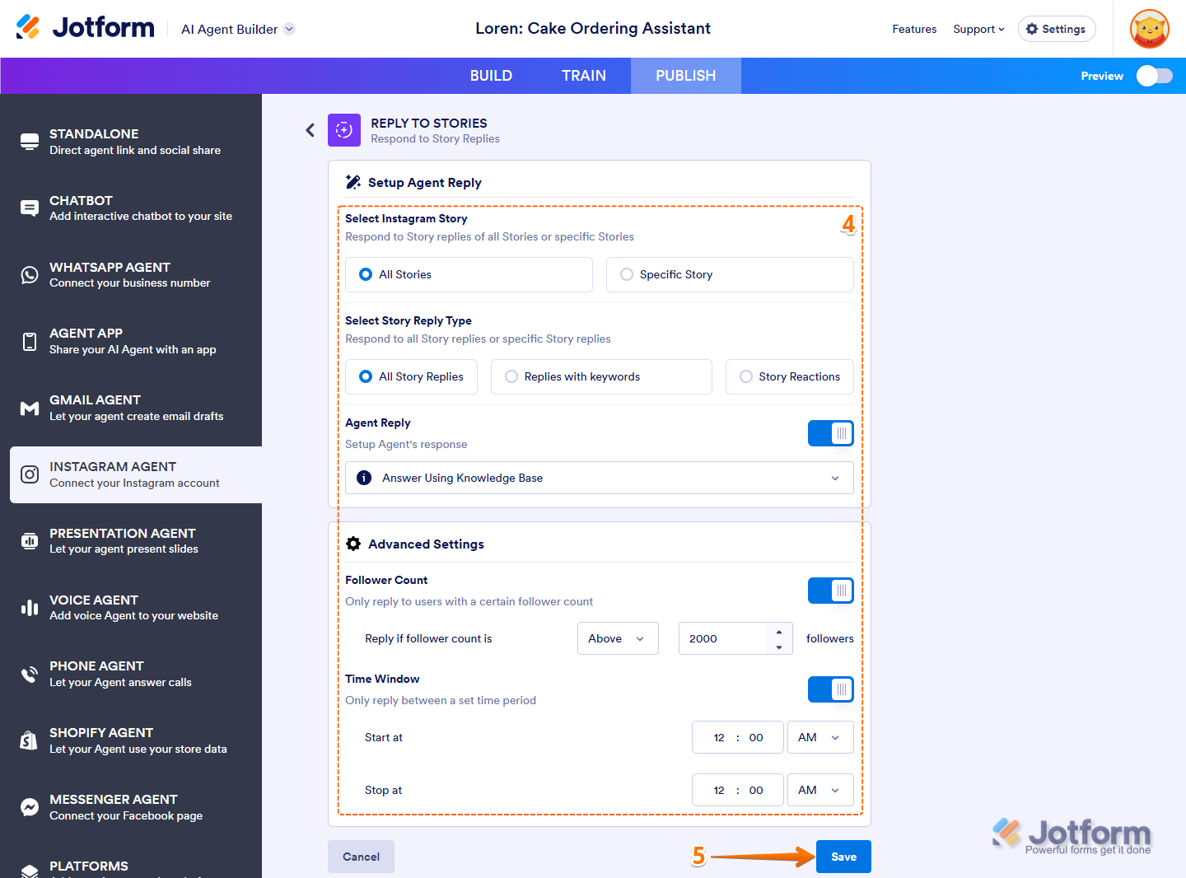Expand the Support menu

pyautogui.click(x=978, y=29)
